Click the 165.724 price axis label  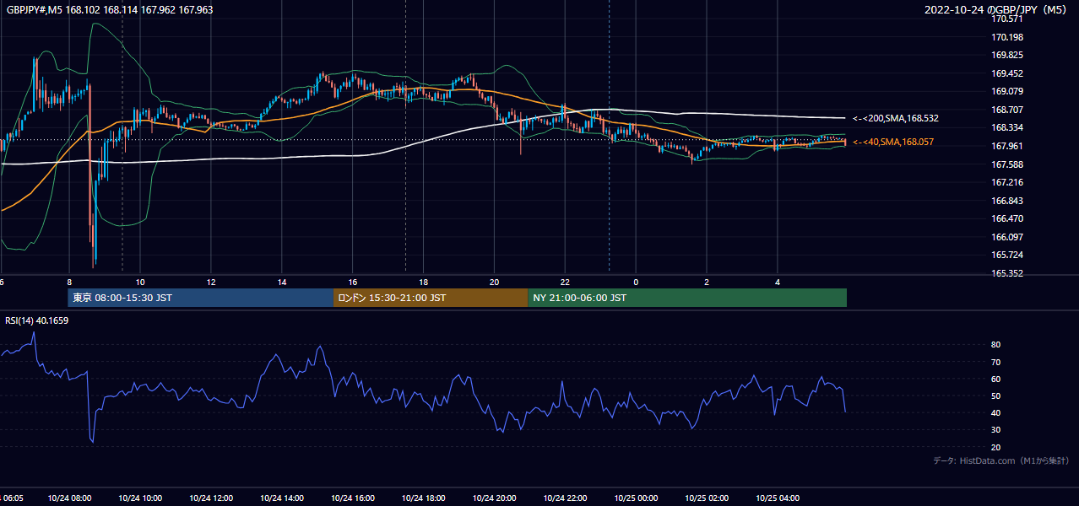pyautogui.click(x=1007, y=255)
